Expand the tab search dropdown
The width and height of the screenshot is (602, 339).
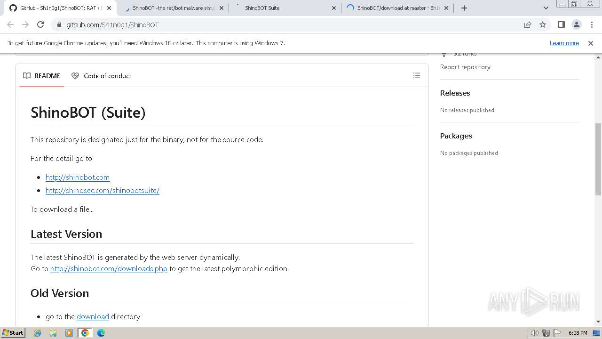click(x=546, y=8)
